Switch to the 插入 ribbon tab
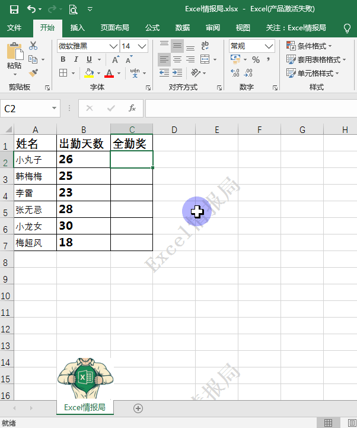The width and height of the screenshot is (357, 428). (78, 28)
